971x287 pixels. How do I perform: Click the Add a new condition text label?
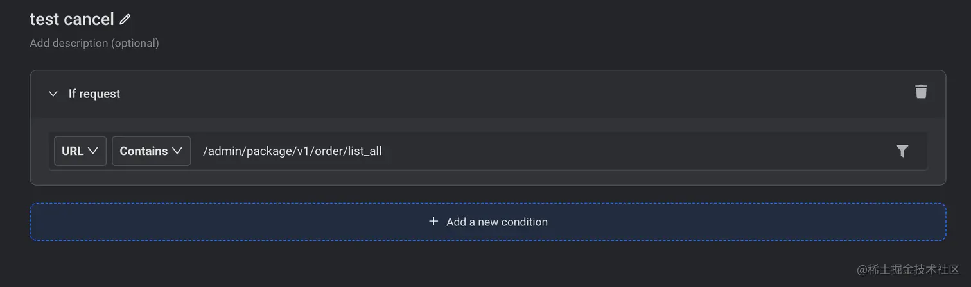(x=497, y=222)
